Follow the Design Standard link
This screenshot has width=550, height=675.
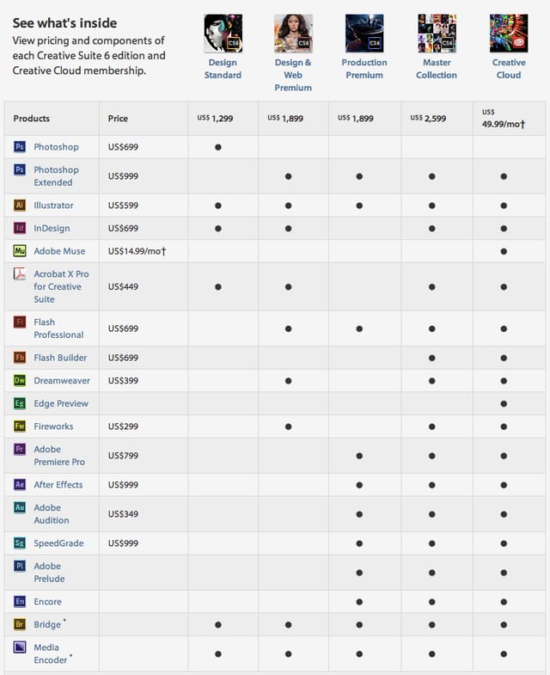click(x=223, y=69)
